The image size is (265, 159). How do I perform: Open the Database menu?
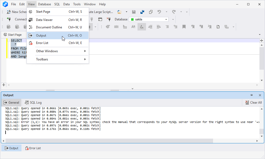point(45,4)
